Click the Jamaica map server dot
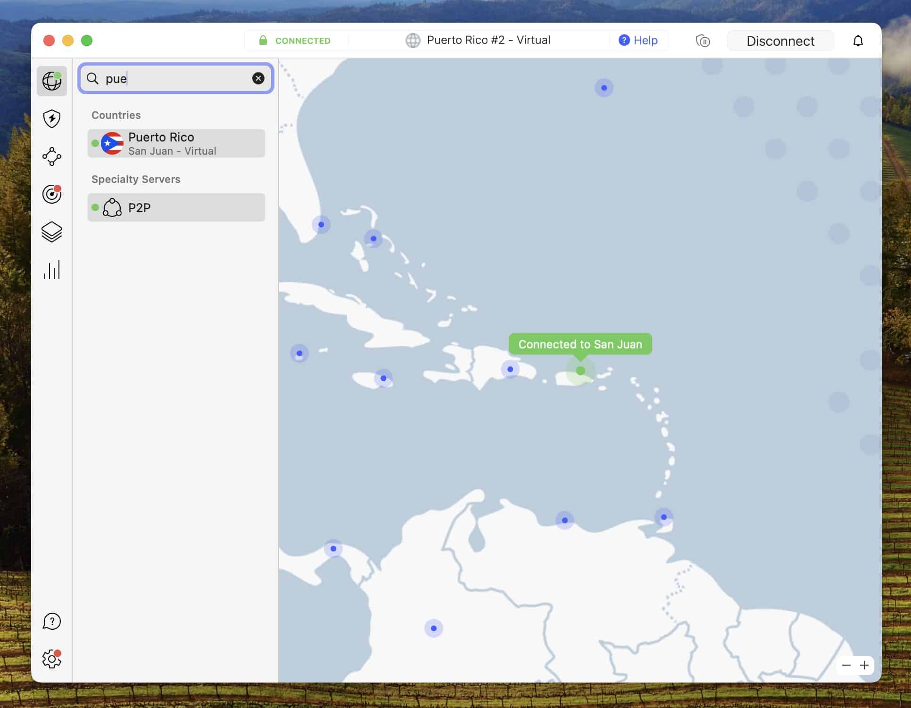 (x=383, y=378)
